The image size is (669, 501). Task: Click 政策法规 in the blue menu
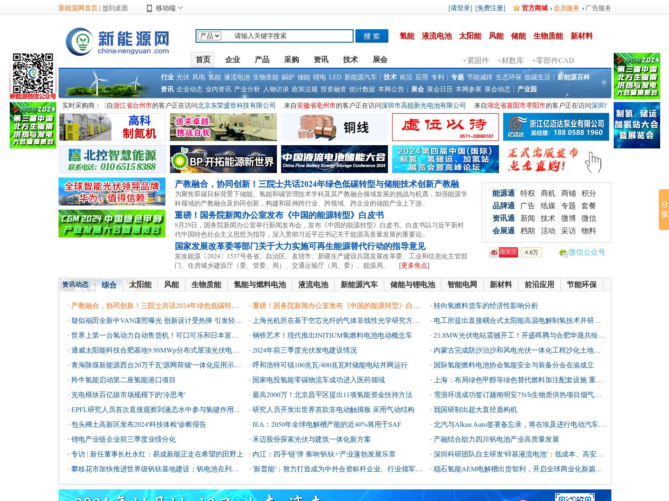[305, 89]
